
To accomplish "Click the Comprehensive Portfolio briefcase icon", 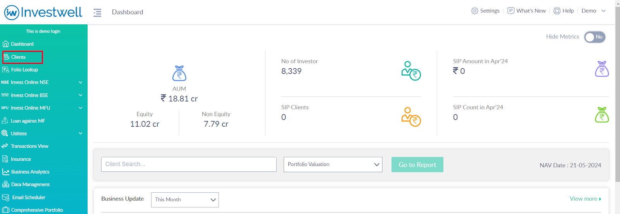I will 6,210.
